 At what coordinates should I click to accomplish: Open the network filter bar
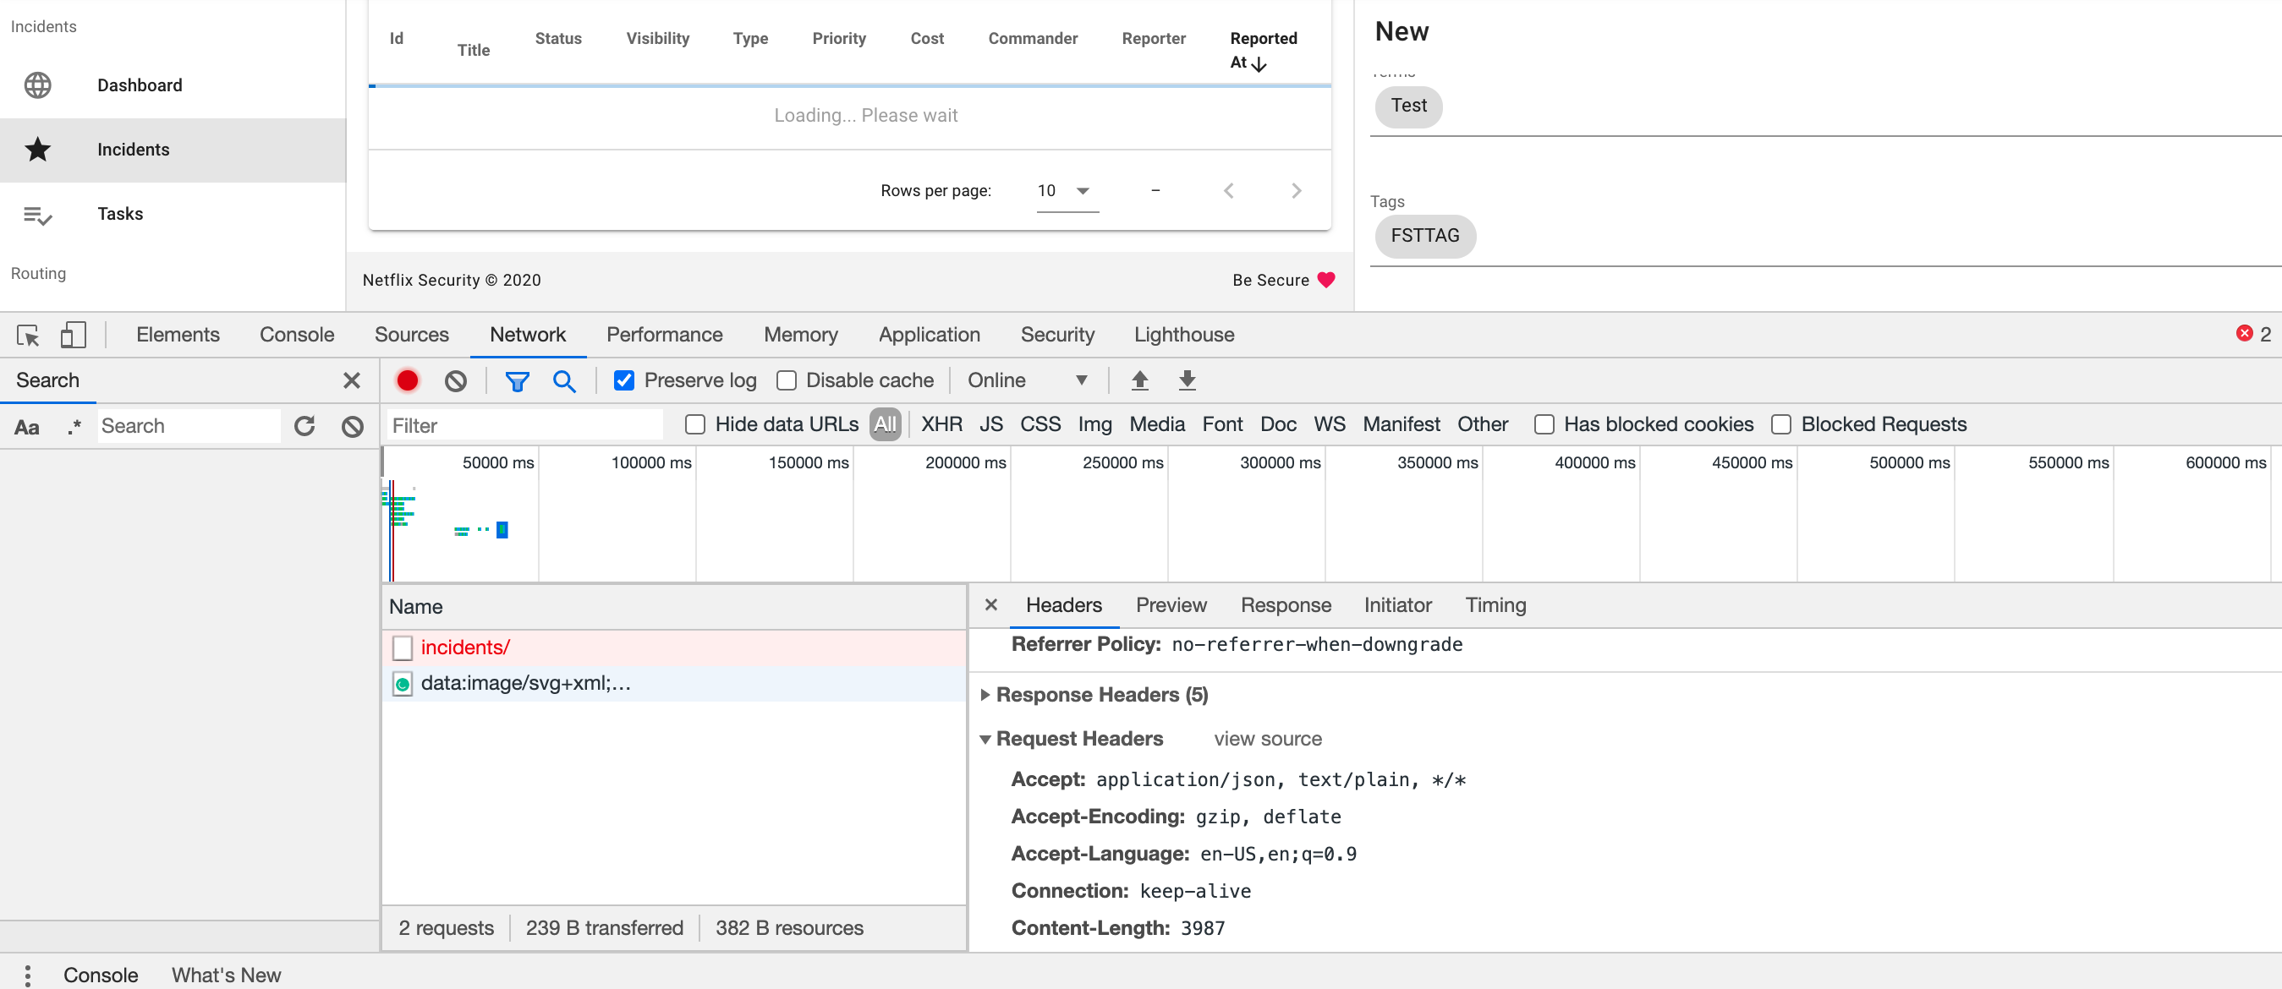point(517,380)
